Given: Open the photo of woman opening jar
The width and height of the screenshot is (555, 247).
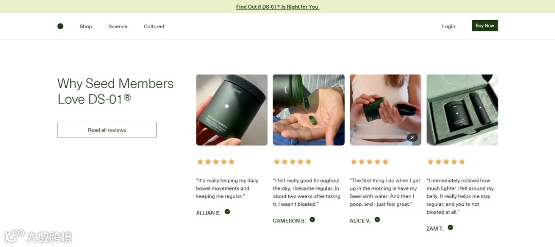Looking at the screenshot, I should coord(385,110).
